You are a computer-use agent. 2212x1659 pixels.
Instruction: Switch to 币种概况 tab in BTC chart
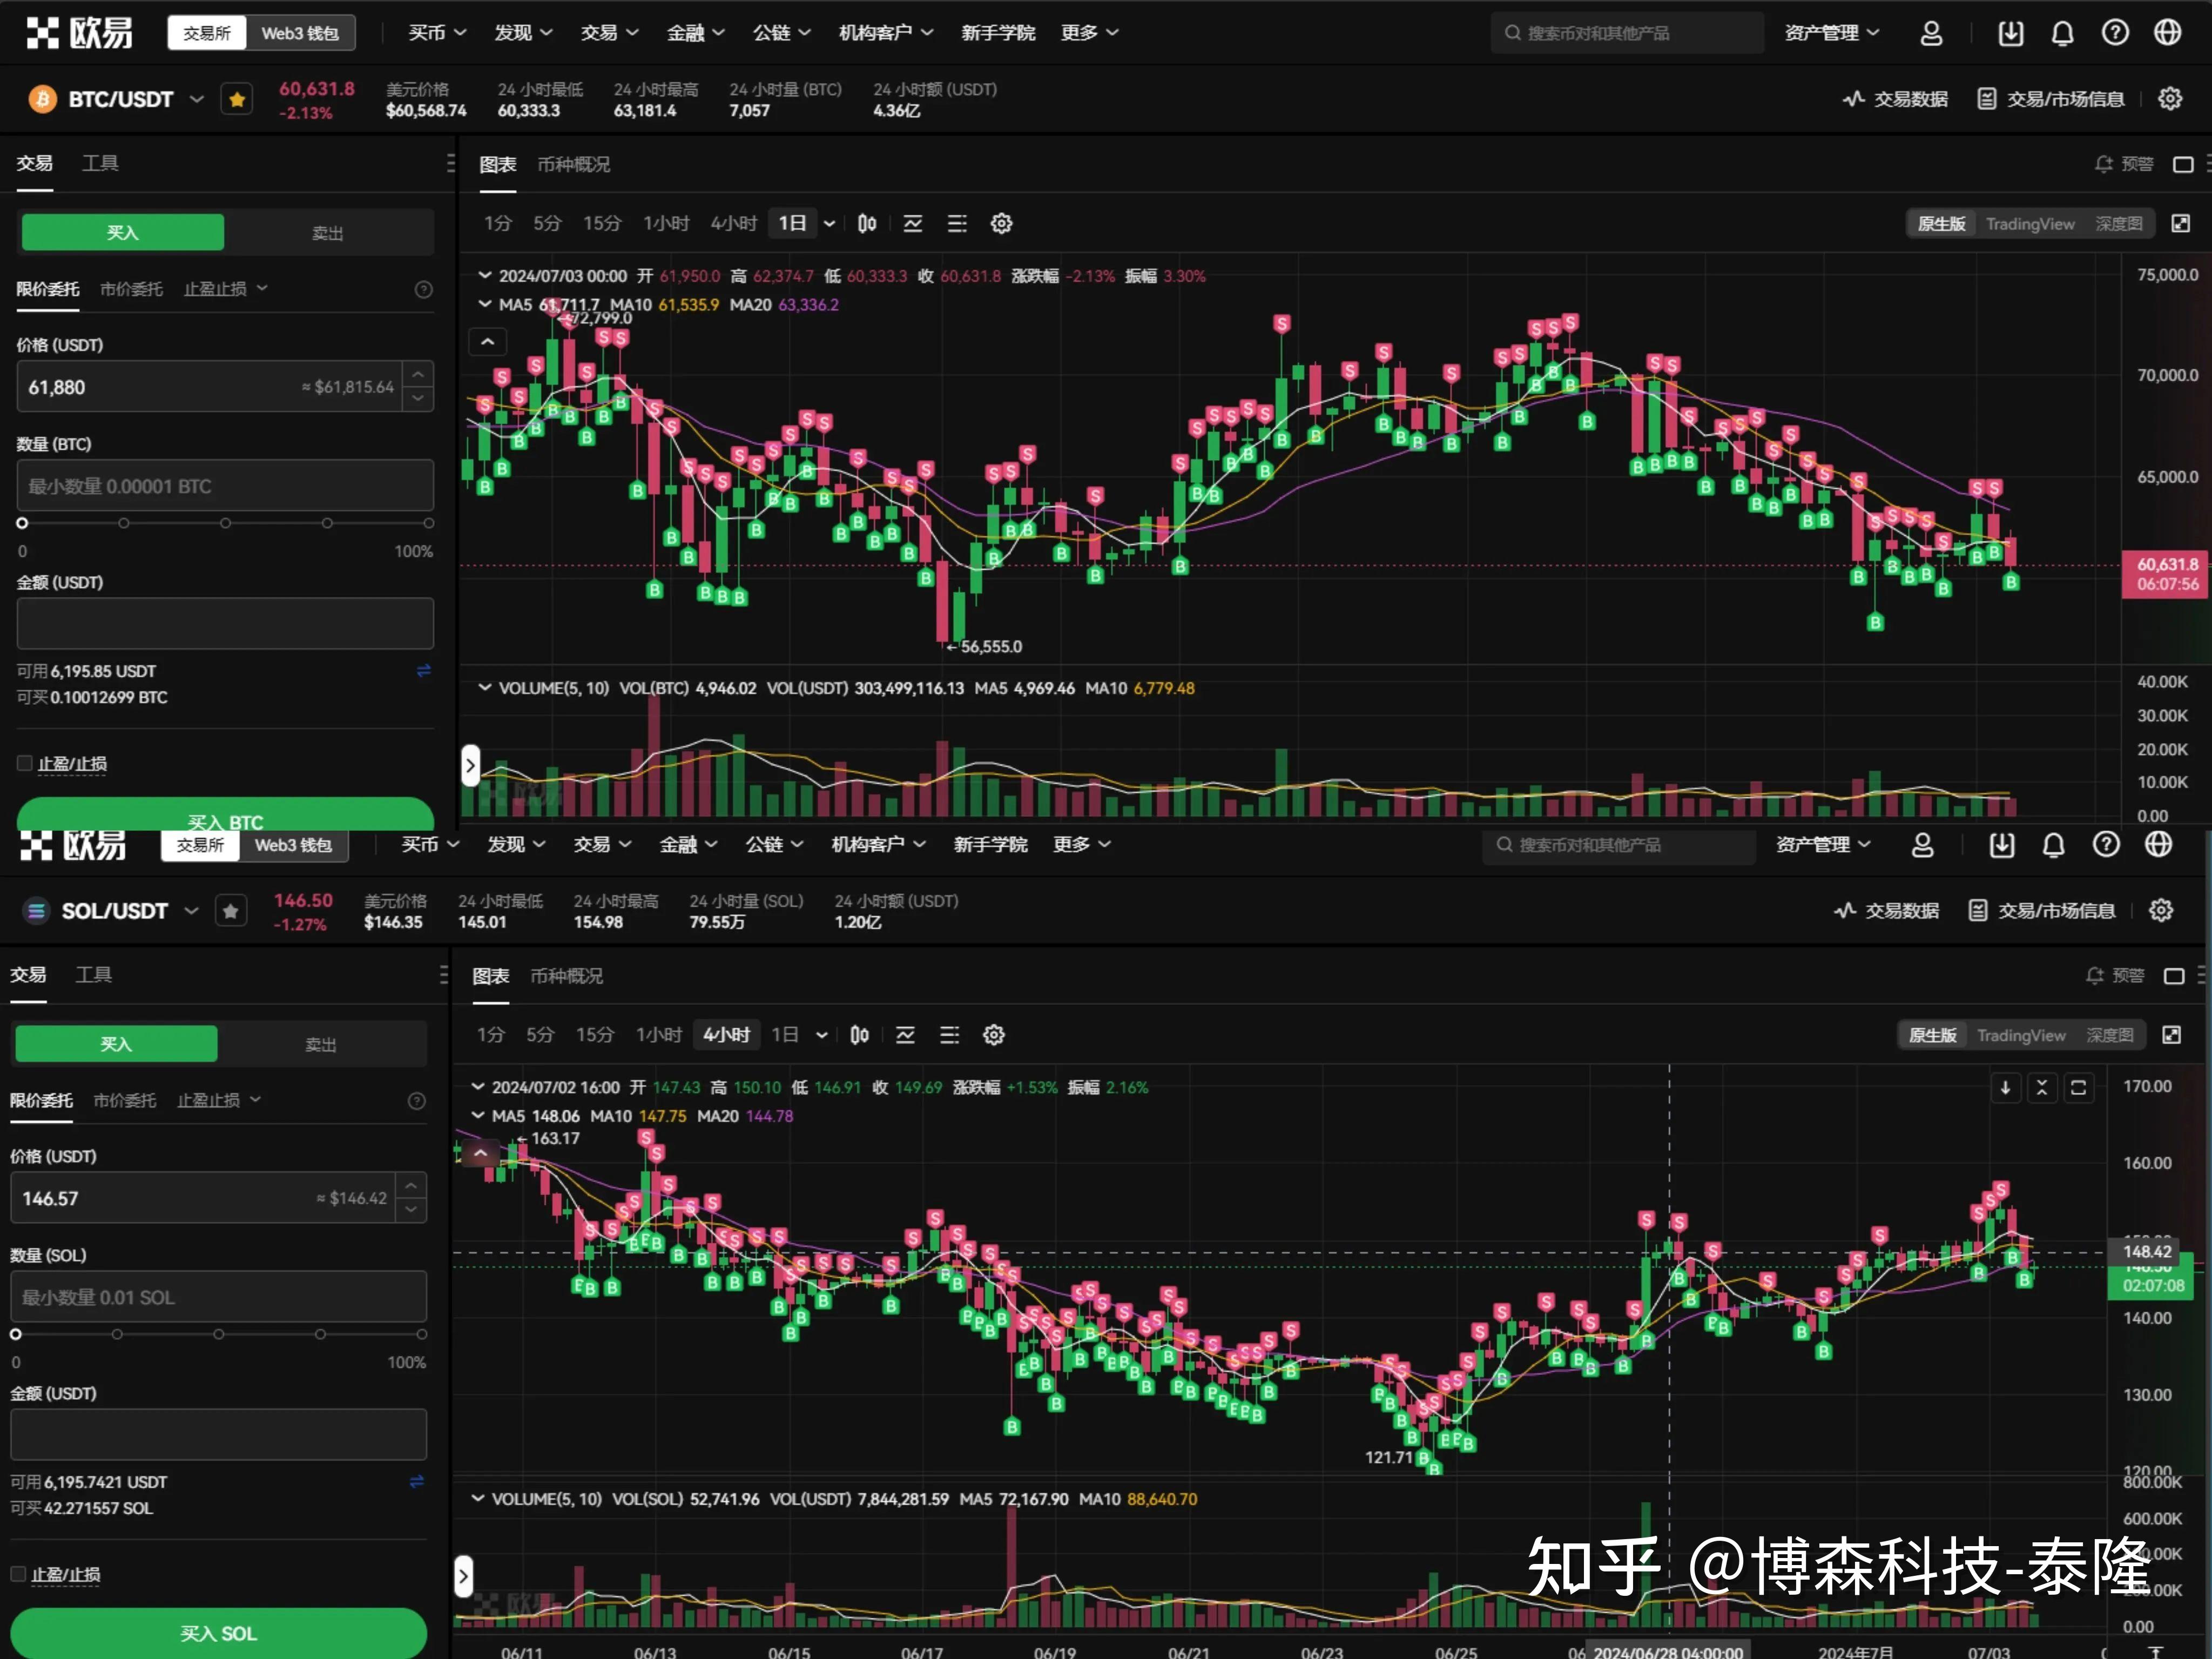tap(573, 164)
